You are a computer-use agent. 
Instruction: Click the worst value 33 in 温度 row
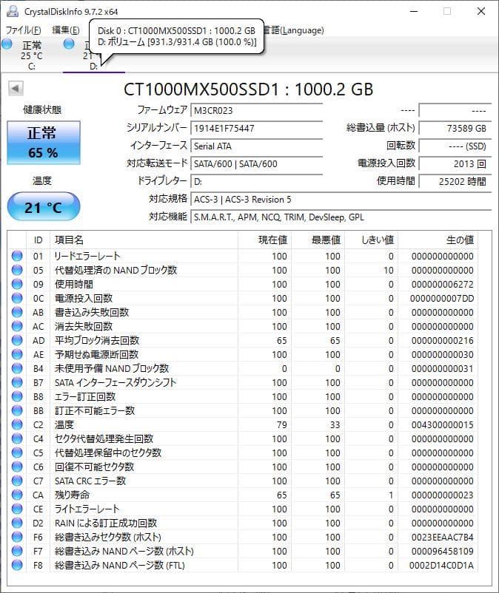pos(335,424)
